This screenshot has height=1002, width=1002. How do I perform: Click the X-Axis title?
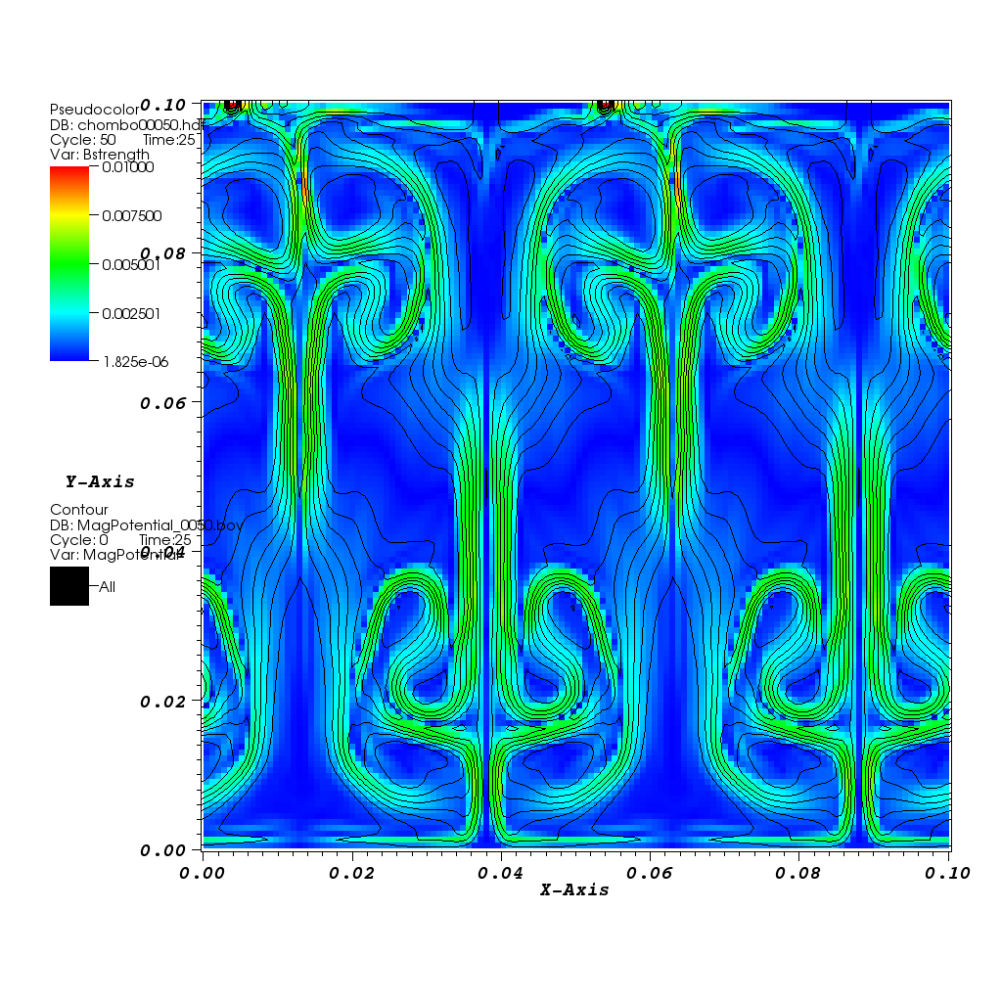(x=575, y=889)
